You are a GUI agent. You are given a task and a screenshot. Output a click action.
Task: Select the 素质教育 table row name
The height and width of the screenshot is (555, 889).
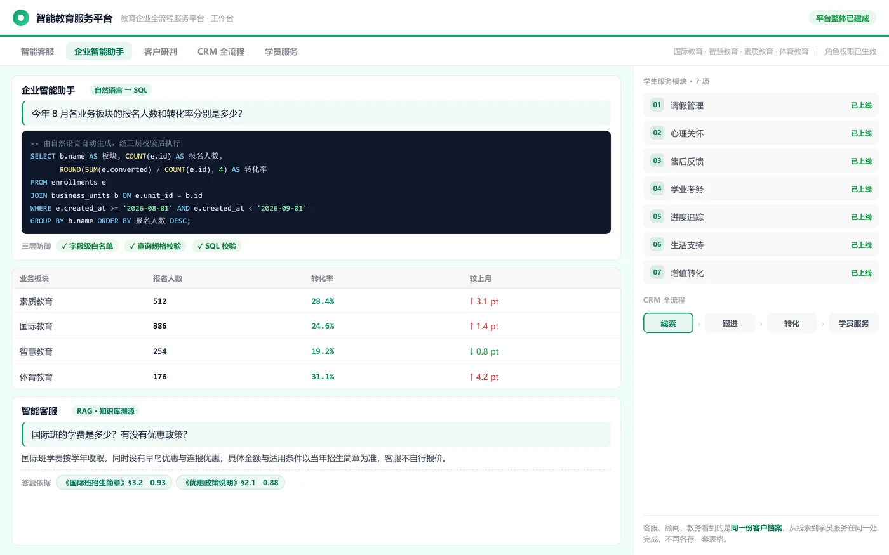pos(36,301)
